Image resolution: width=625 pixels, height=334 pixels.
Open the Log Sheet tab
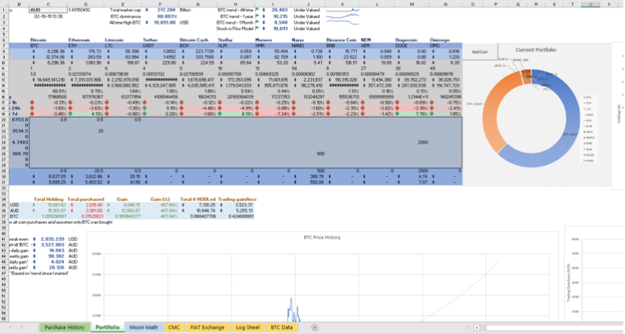(x=248, y=327)
